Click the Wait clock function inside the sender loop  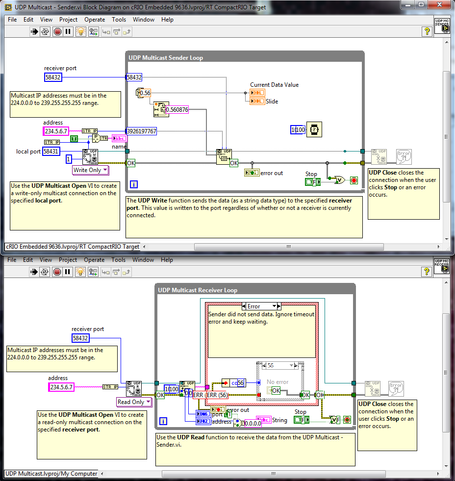click(x=314, y=129)
